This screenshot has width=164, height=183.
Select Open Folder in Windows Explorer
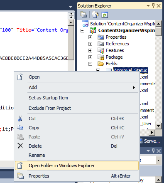(x=77, y=166)
